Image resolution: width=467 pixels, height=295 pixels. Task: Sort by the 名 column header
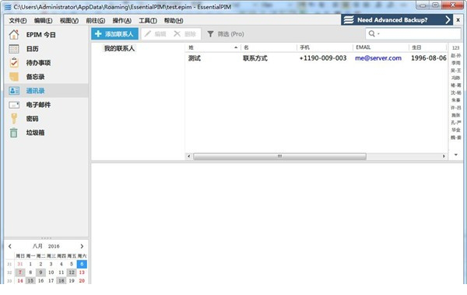click(269, 47)
